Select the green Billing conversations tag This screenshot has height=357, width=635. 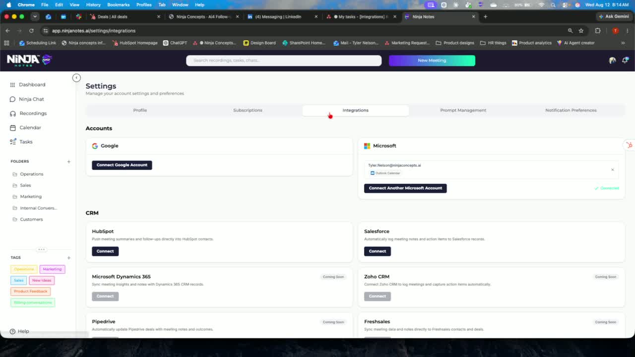click(33, 302)
